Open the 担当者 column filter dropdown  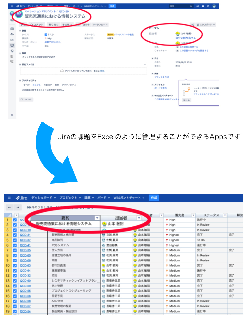pyautogui.click(x=139, y=218)
